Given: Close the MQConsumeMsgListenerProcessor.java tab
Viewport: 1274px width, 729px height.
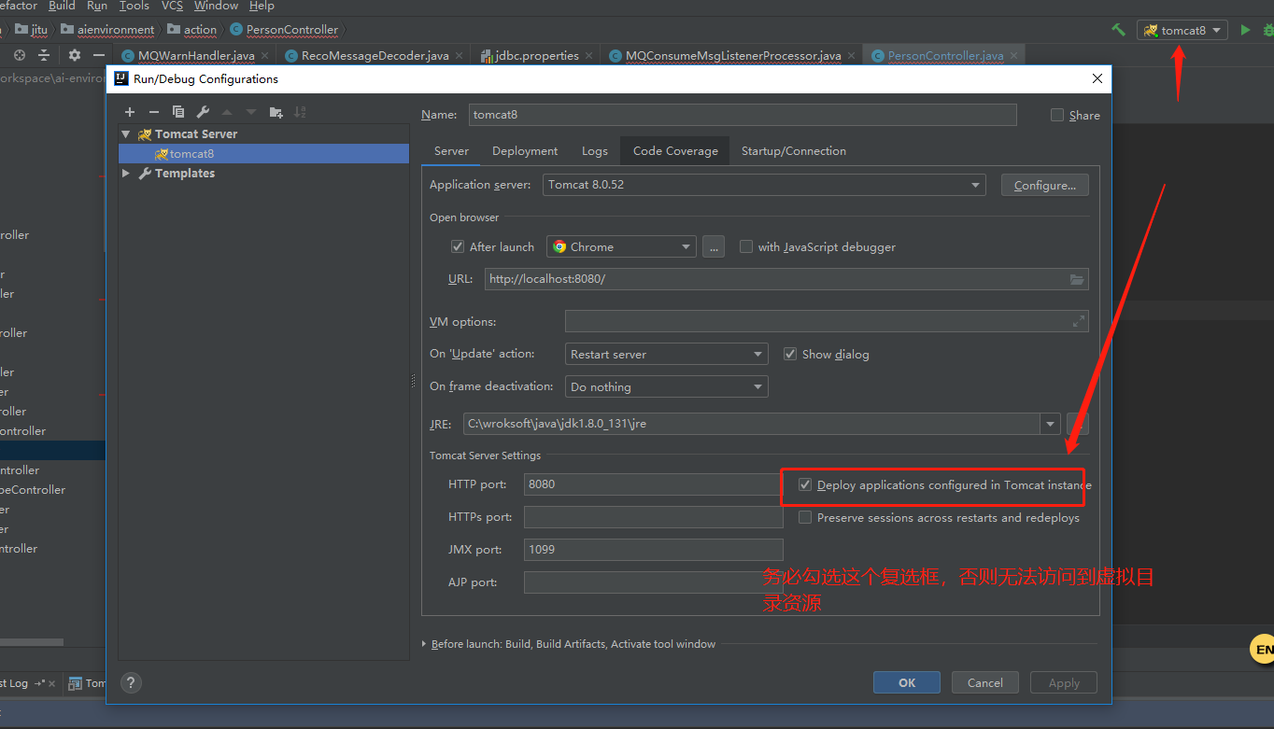Looking at the screenshot, I should click(x=853, y=56).
